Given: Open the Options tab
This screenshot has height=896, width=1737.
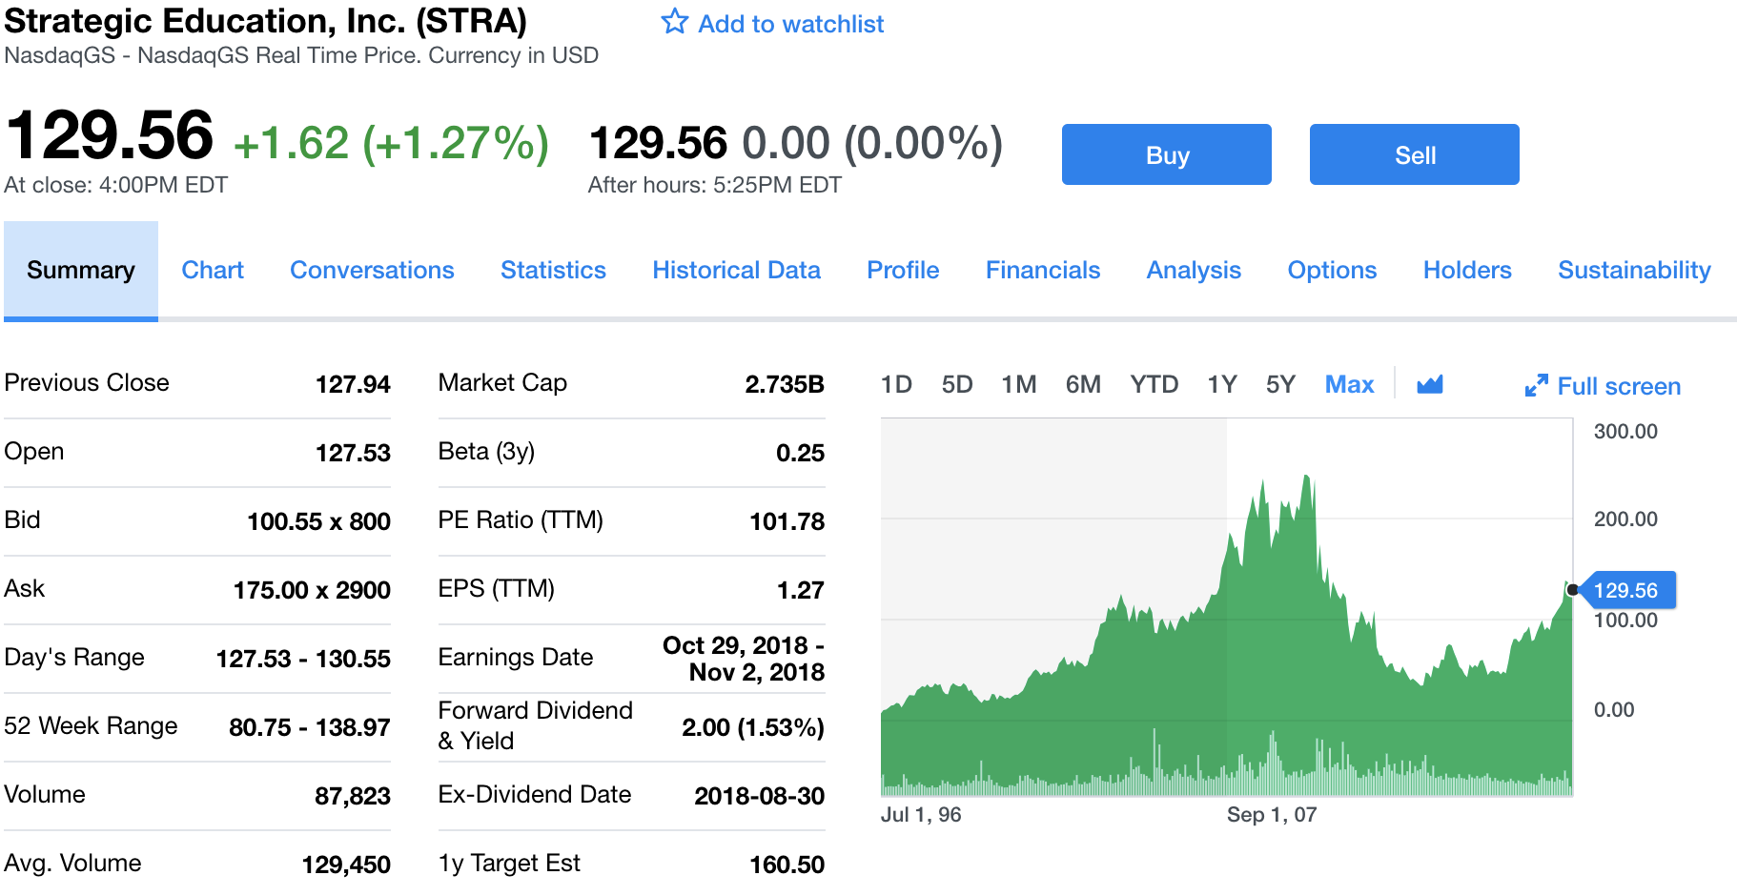Looking at the screenshot, I should (x=1332, y=271).
